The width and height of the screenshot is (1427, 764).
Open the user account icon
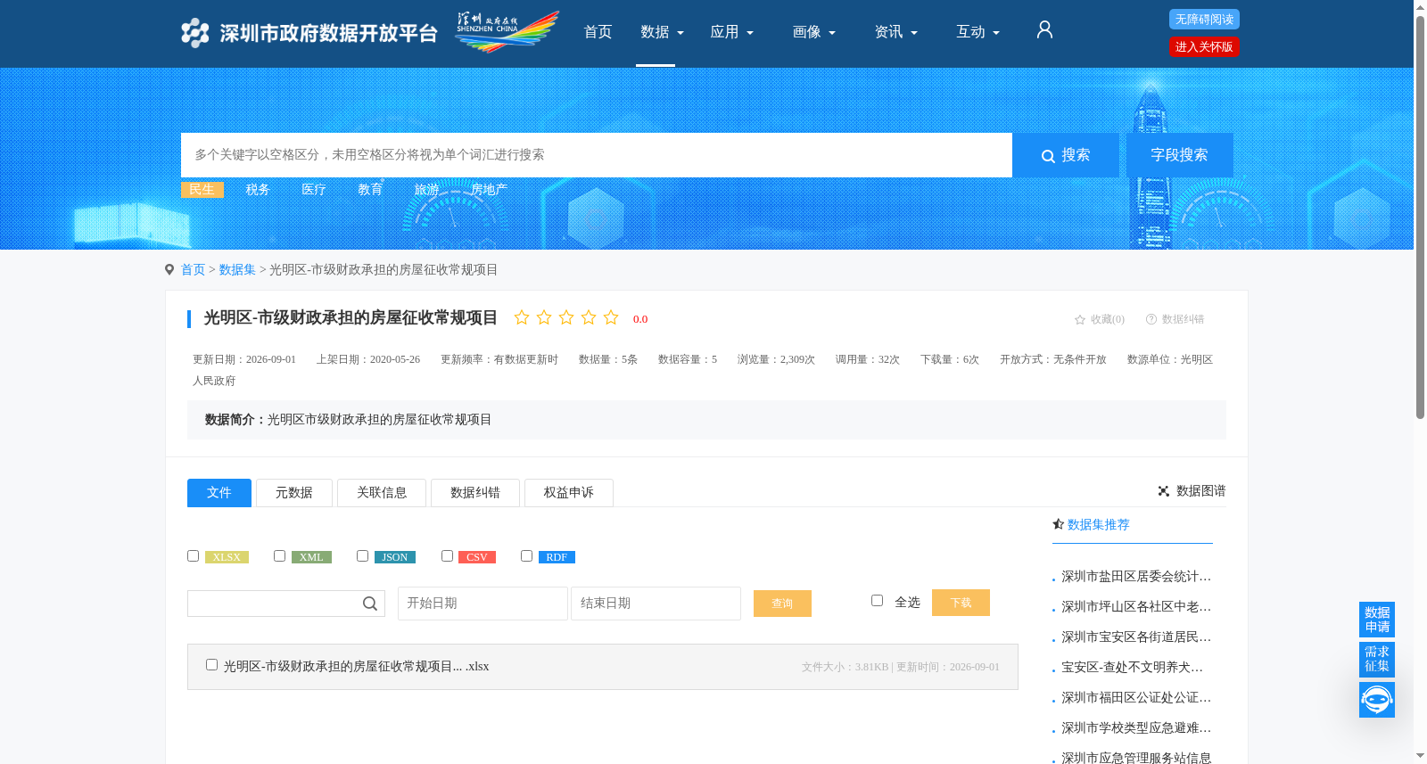[x=1044, y=30]
